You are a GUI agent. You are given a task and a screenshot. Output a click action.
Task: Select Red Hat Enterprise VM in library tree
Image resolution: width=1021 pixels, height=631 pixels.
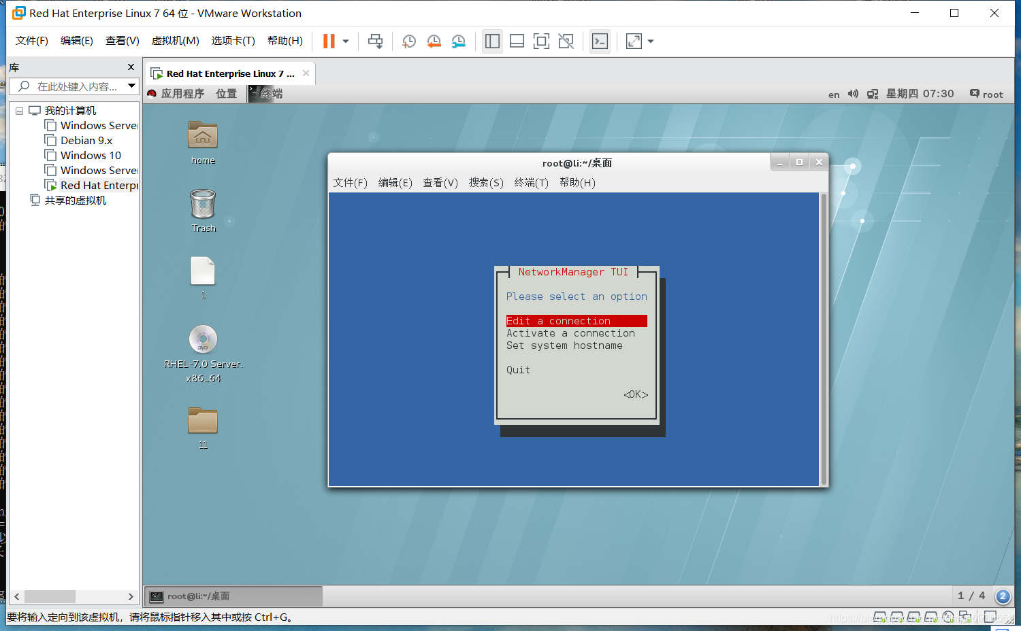tap(92, 186)
